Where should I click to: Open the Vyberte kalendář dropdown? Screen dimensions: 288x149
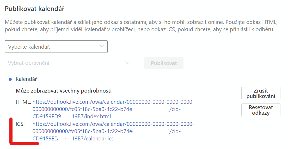coord(56,47)
